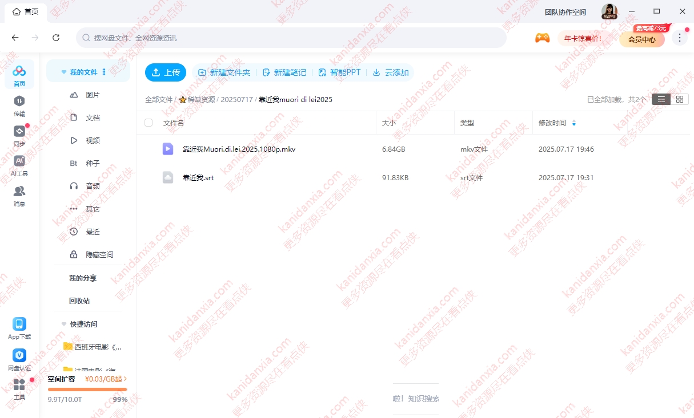Open the 传输 transfer icon in sidebar
This screenshot has height=418, width=694.
(x=19, y=101)
